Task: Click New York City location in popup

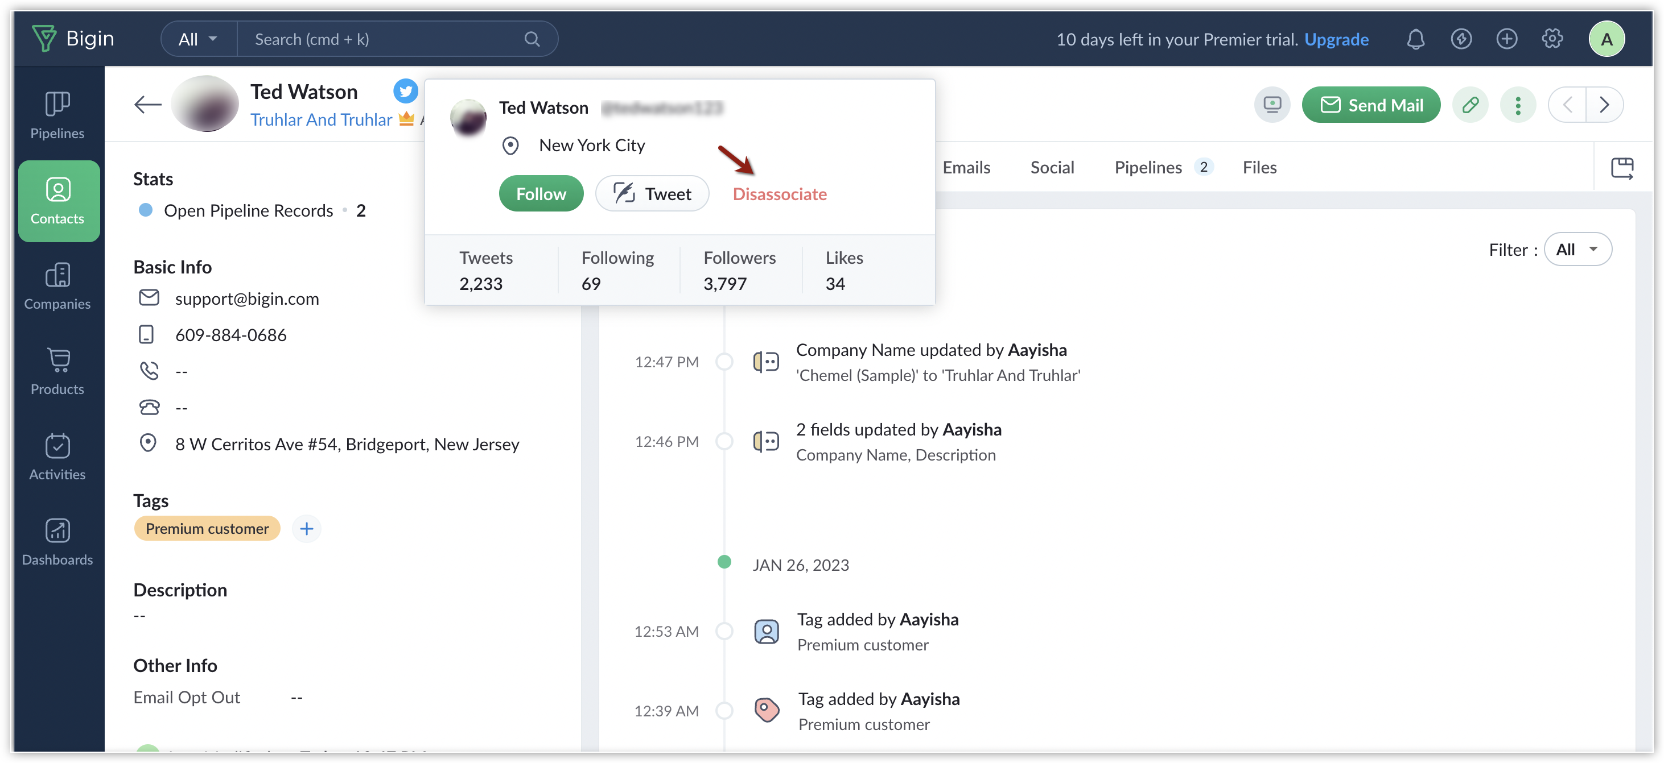Action: pos(592,145)
